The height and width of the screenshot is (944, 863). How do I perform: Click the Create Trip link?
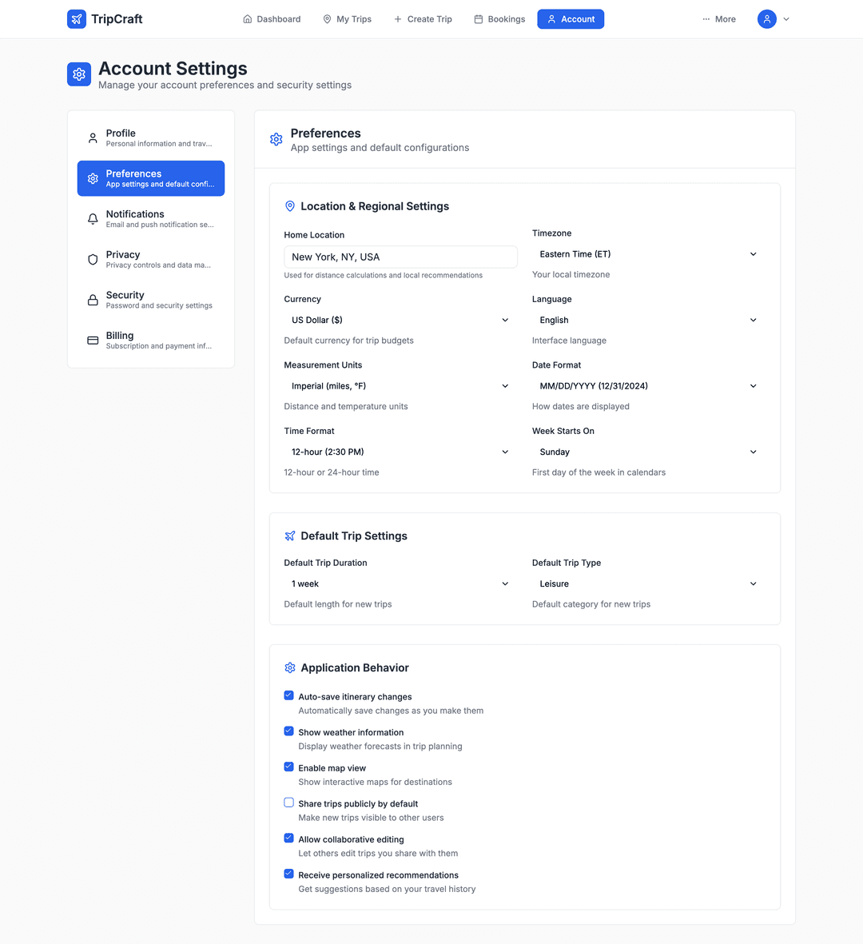click(x=424, y=18)
